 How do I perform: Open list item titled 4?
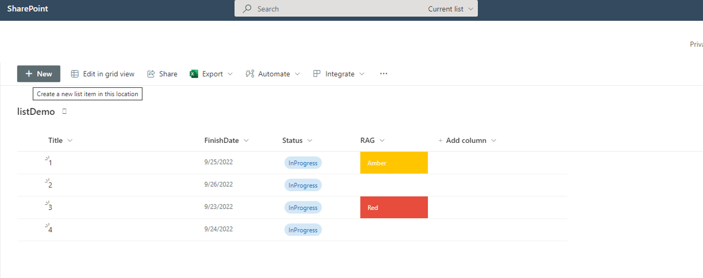coord(51,230)
